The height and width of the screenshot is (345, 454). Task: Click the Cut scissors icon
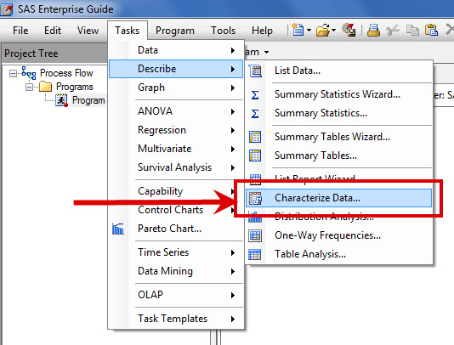[393, 30]
